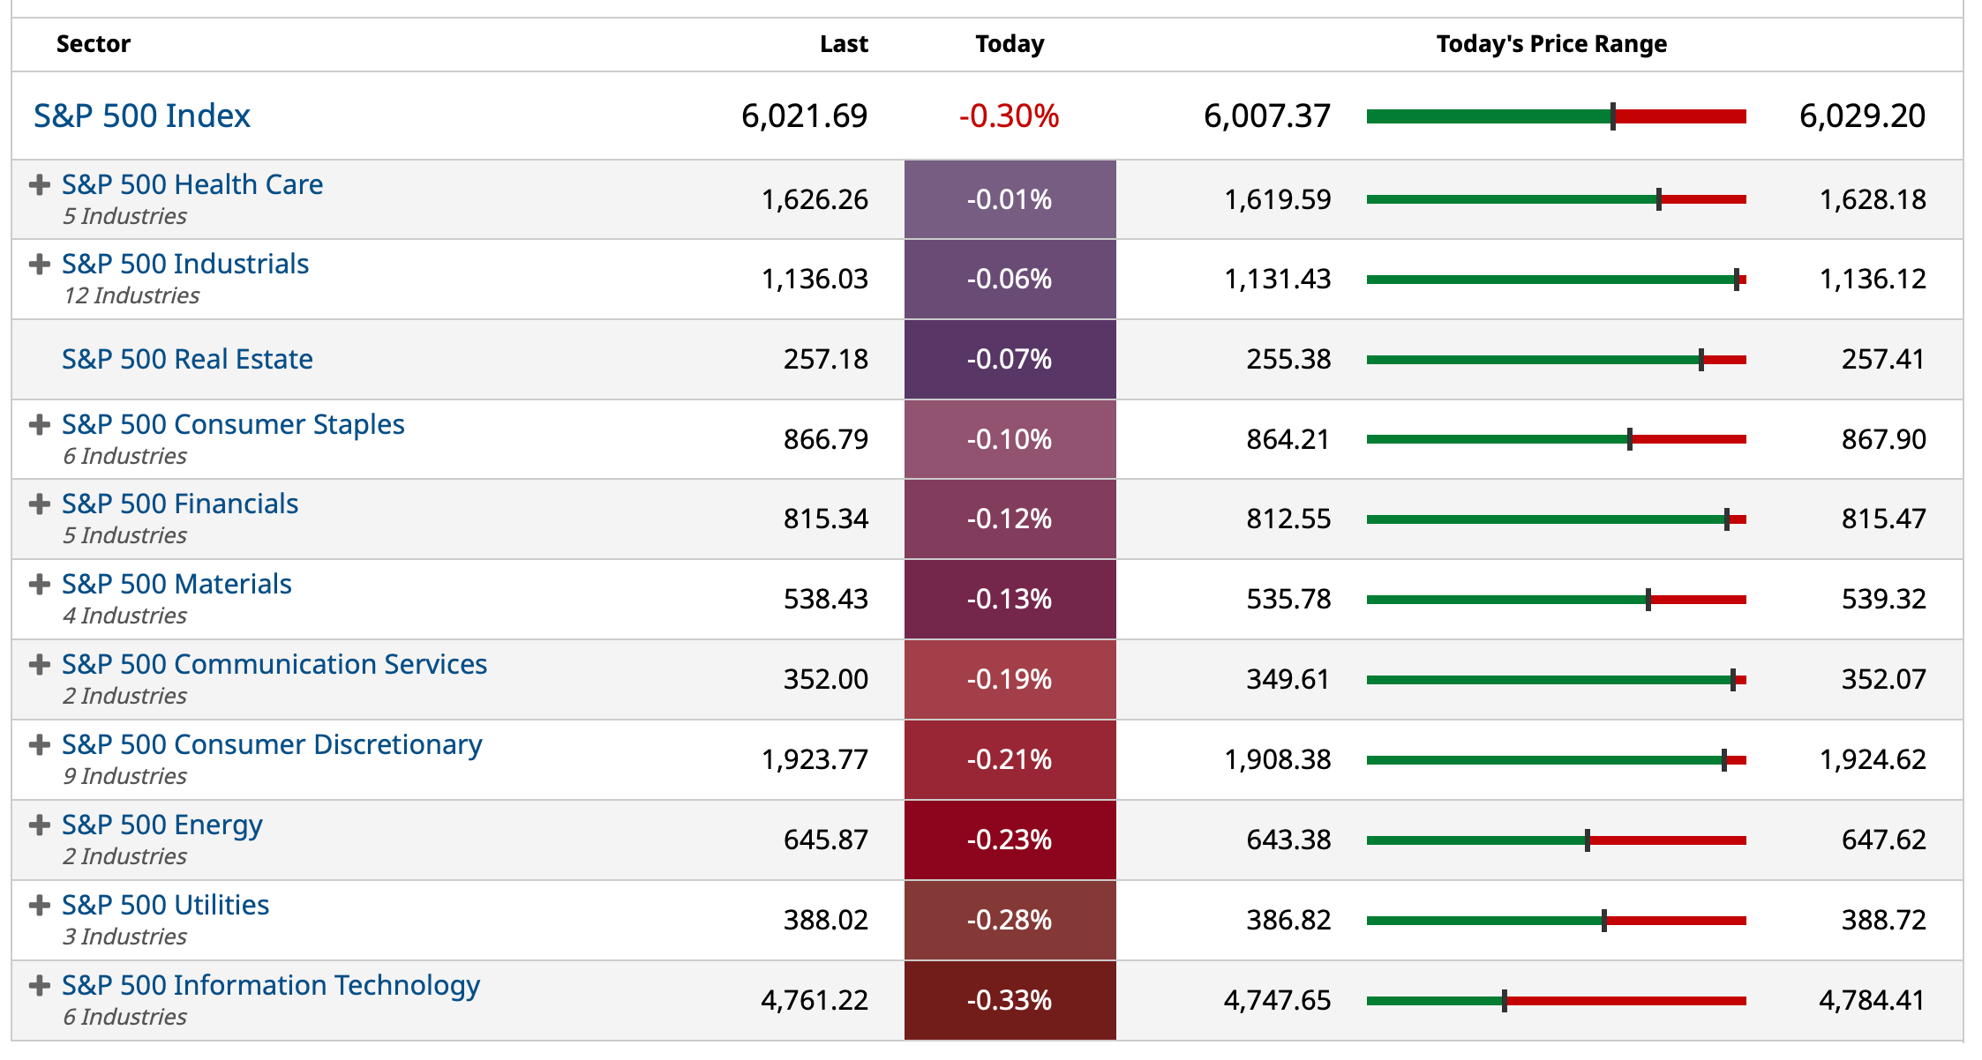The width and height of the screenshot is (1982, 1060).
Task: Expand the S&P 500 Consumer Discretionary sector
Action: [x=40, y=745]
